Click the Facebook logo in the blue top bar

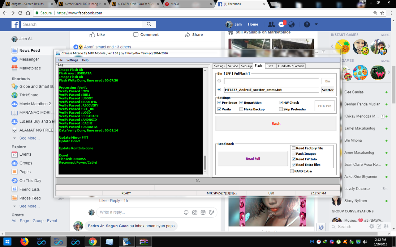click(x=15, y=24)
